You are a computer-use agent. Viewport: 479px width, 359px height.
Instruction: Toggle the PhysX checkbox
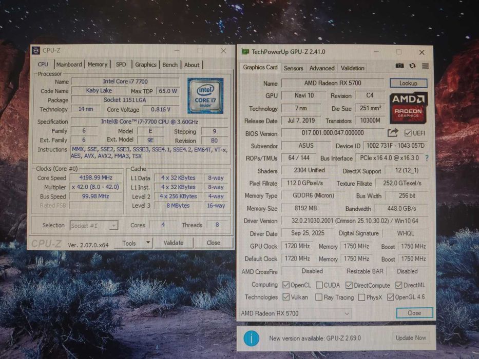(x=361, y=297)
